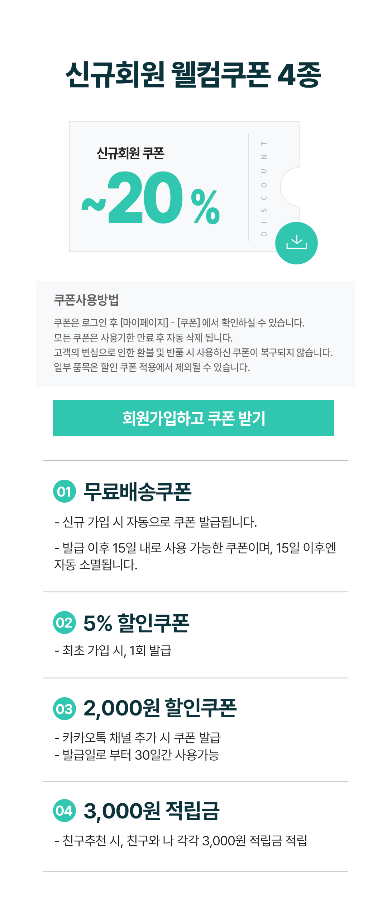Viewport: 387px width, 911px height.
Task: Click the 03 number badge
Action: pos(64,709)
